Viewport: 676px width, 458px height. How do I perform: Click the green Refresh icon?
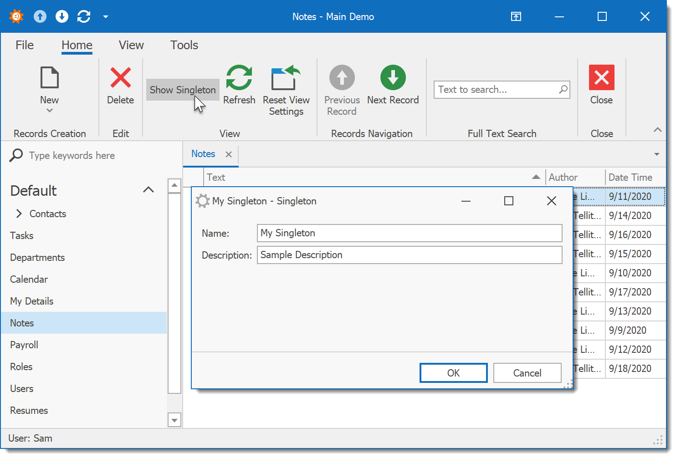tap(239, 77)
